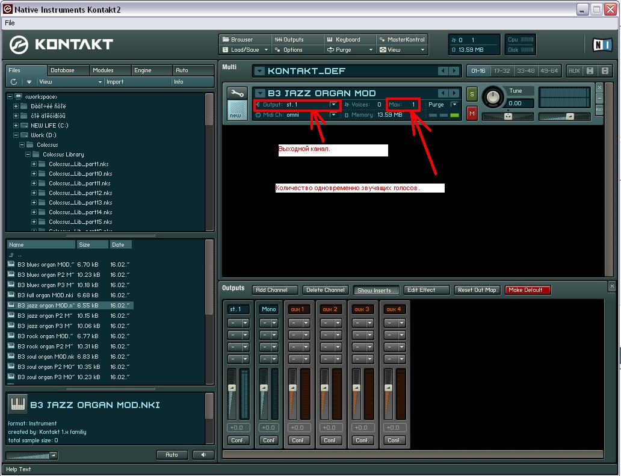Click the aux 1 channel volume fader
The width and height of the screenshot is (621, 476).
292,388
